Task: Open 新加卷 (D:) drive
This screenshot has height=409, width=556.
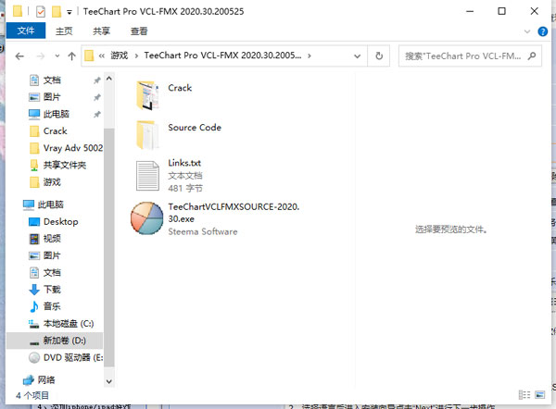Action: (64, 341)
